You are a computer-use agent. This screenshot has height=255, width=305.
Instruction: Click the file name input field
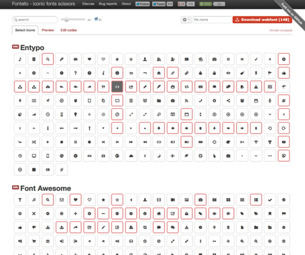[x=212, y=20]
